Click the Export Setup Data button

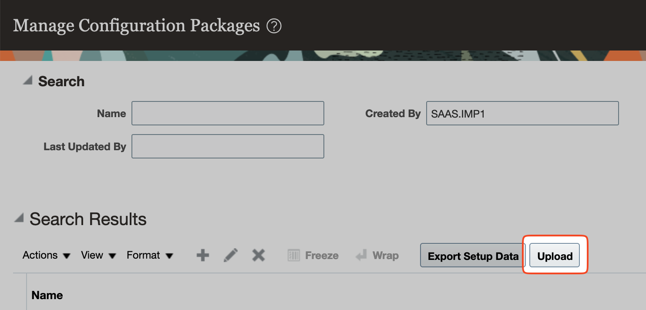pos(471,255)
